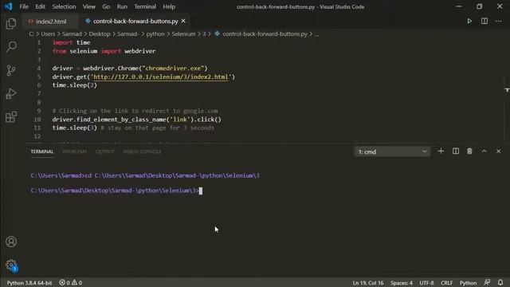Click Ln 19, Col 16 in status bar

[x=368, y=283]
